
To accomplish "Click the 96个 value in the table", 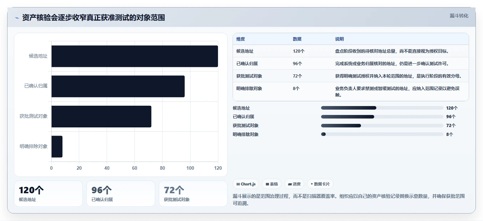I will (x=298, y=64).
